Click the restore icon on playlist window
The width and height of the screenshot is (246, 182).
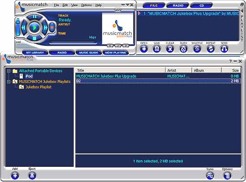point(242,5)
